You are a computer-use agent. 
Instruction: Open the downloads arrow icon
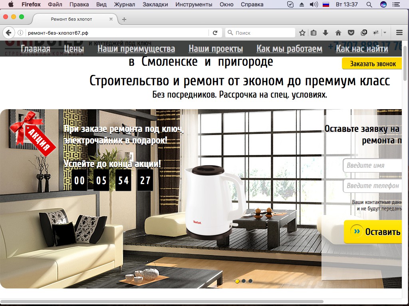coord(325,33)
